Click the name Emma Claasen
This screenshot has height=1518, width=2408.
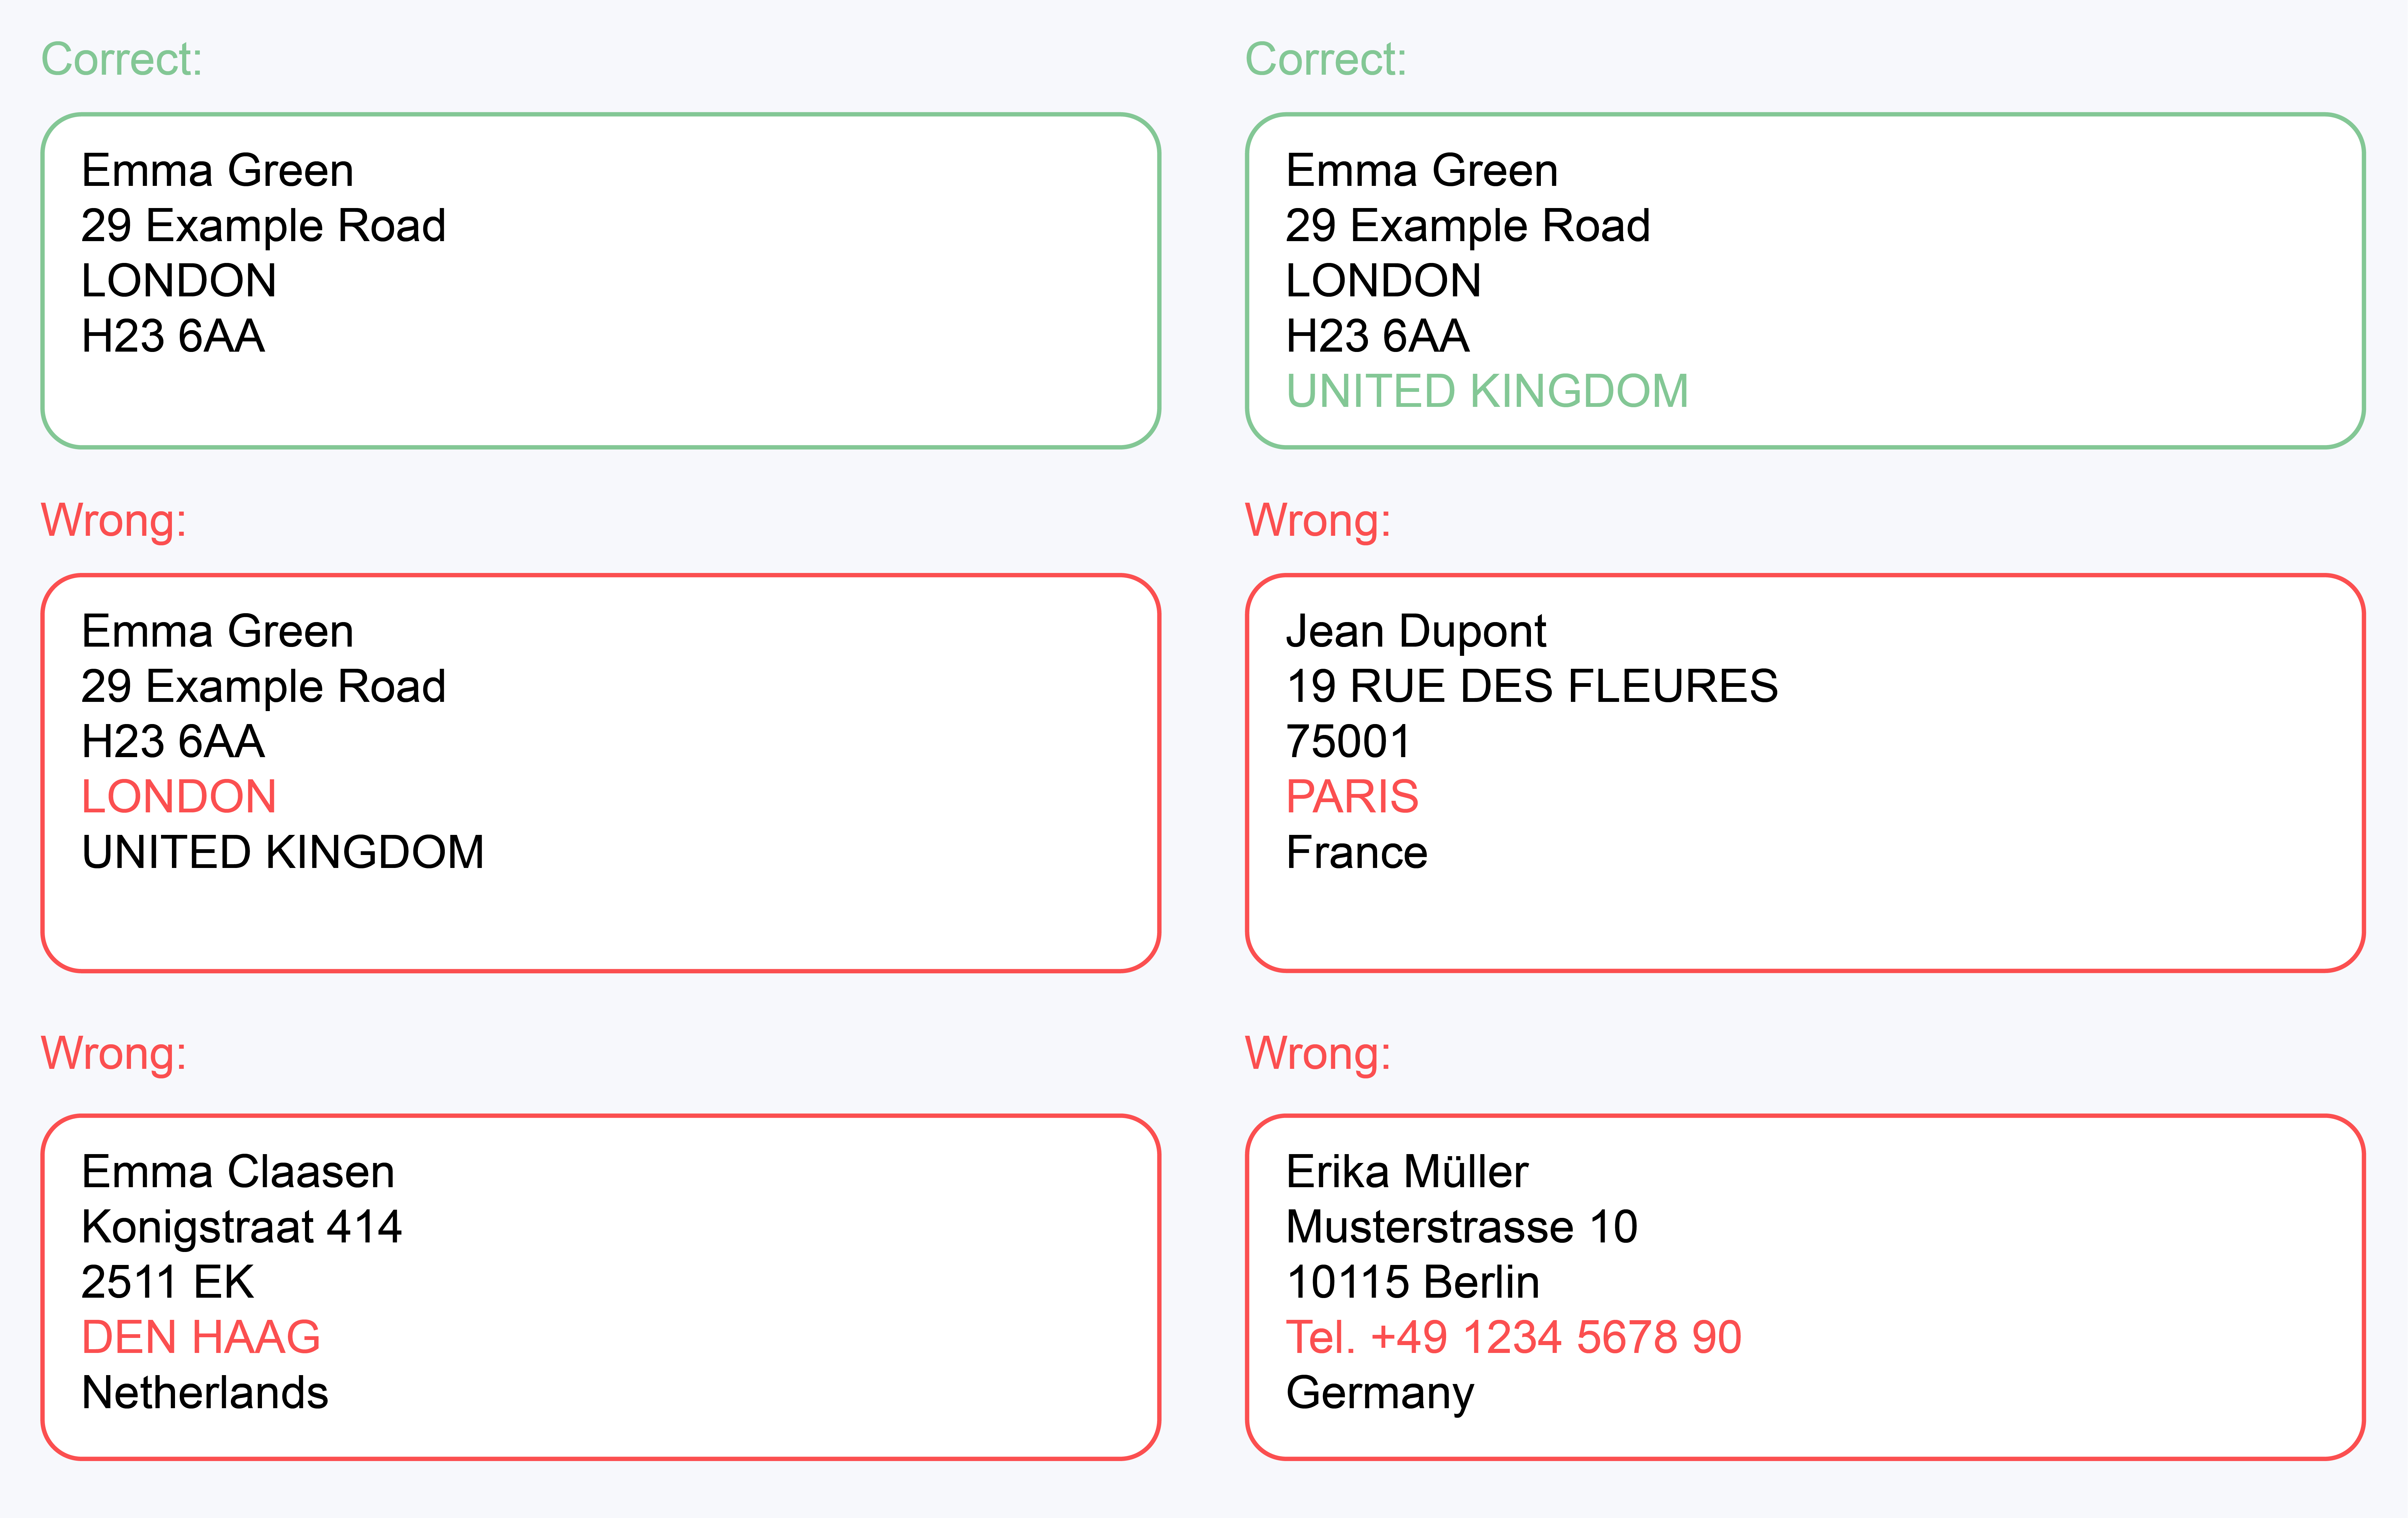click(x=238, y=1171)
